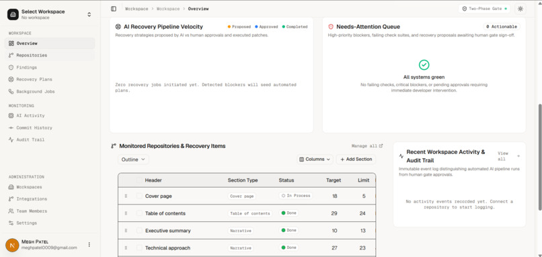542x257 pixels.
Task: Open user menu three-dot icon
Action: click(x=89, y=244)
